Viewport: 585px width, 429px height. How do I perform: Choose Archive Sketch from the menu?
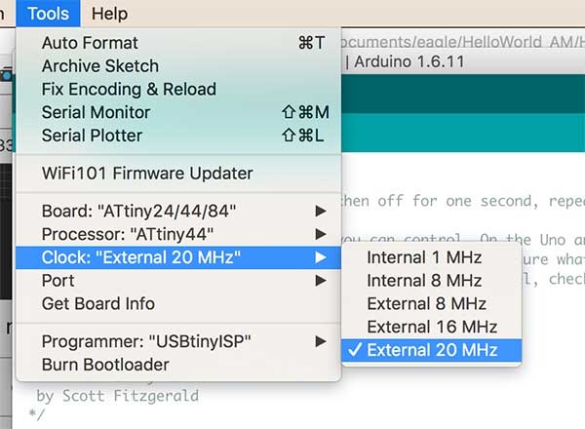click(x=100, y=66)
